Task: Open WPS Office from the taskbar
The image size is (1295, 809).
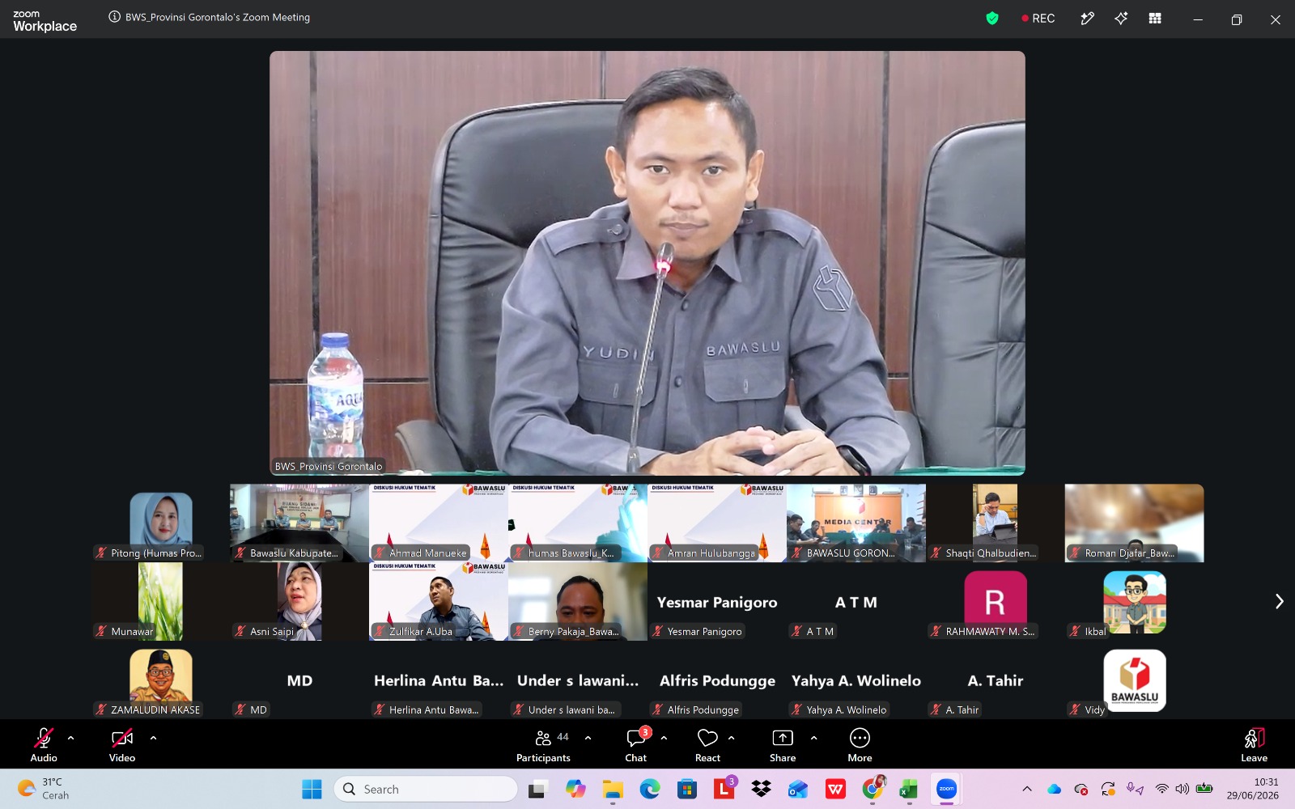Action: pyautogui.click(x=835, y=789)
